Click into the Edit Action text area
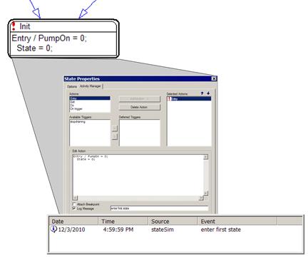Screen dimensions: 308x258 point(138,175)
